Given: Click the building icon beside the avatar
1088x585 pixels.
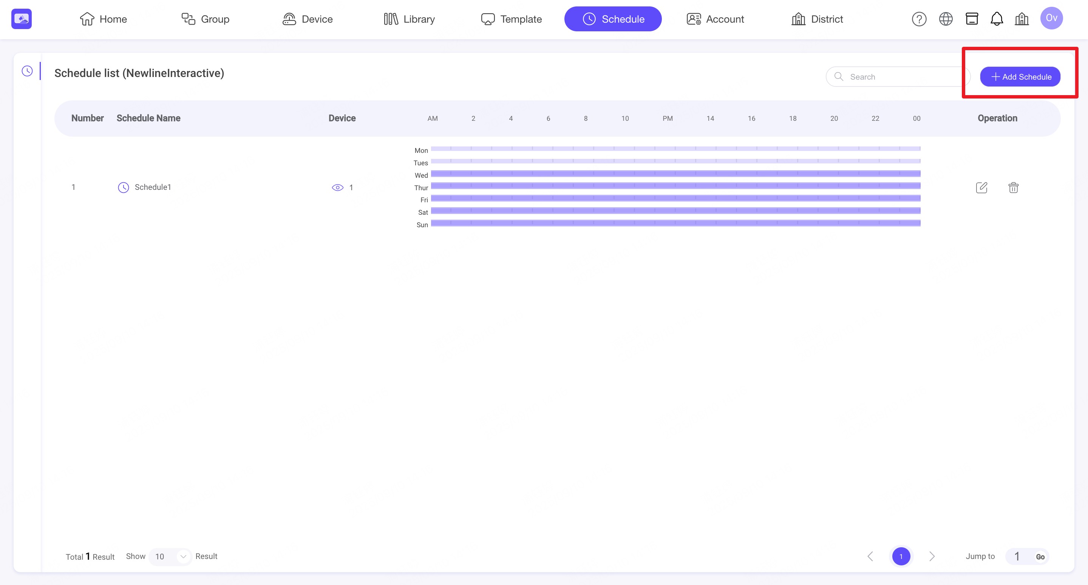Looking at the screenshot, I should 1022,19.
